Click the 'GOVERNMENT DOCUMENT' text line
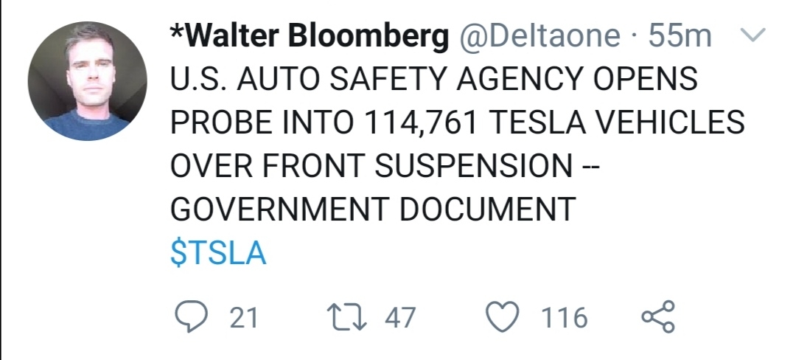The width and height of the screenshot is (796, 360). (x=372, y=210)
